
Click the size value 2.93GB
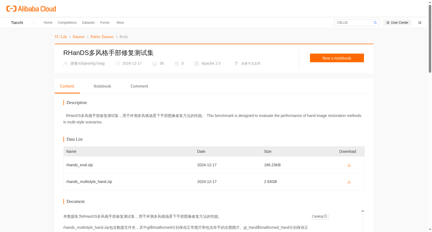tap(271, 182)
